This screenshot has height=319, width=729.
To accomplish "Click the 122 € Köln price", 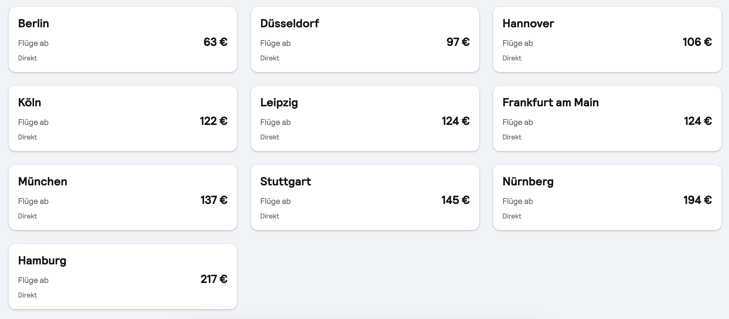I will [213, 121].
